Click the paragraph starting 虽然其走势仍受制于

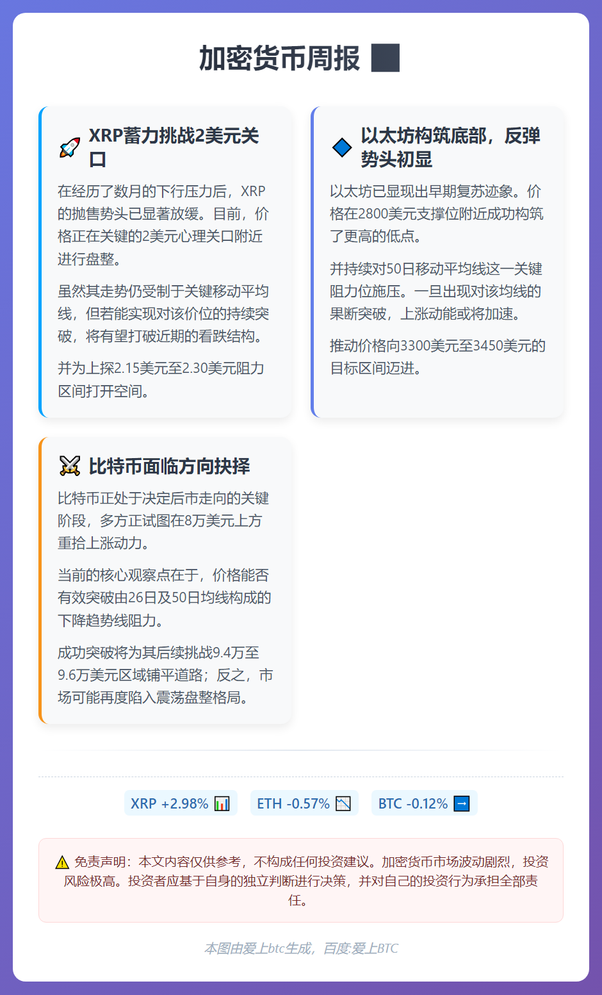click(x=163, y=314)
